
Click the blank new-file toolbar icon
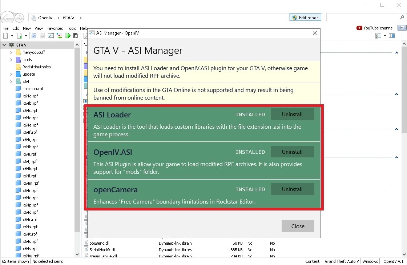point(5,36)
